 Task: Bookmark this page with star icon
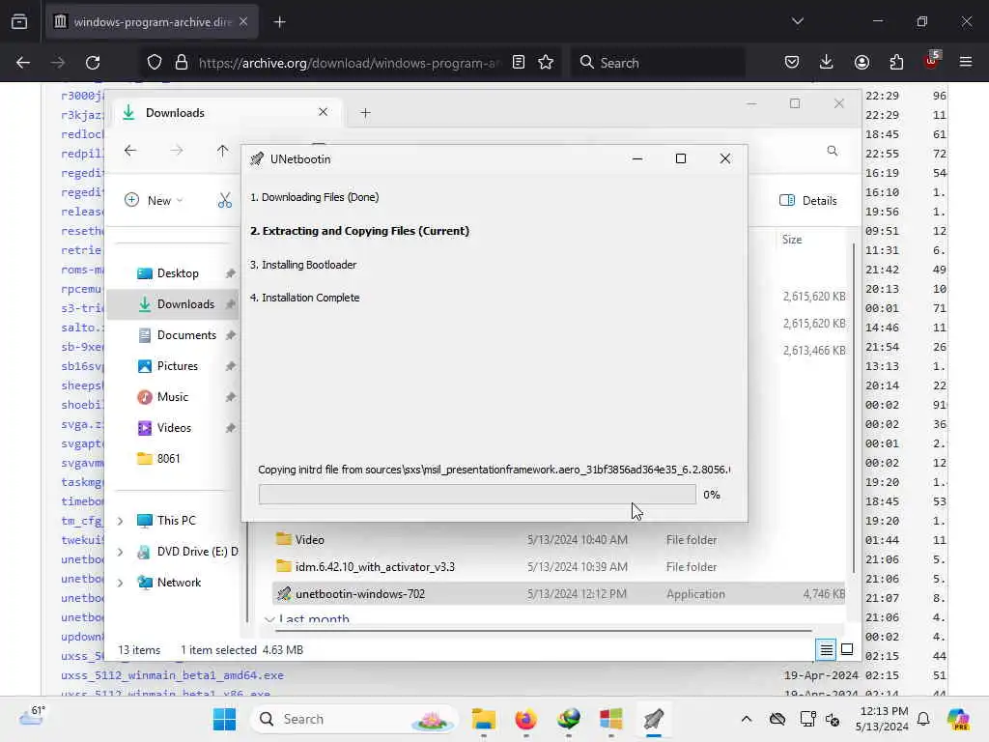click(x=546, y=63)
